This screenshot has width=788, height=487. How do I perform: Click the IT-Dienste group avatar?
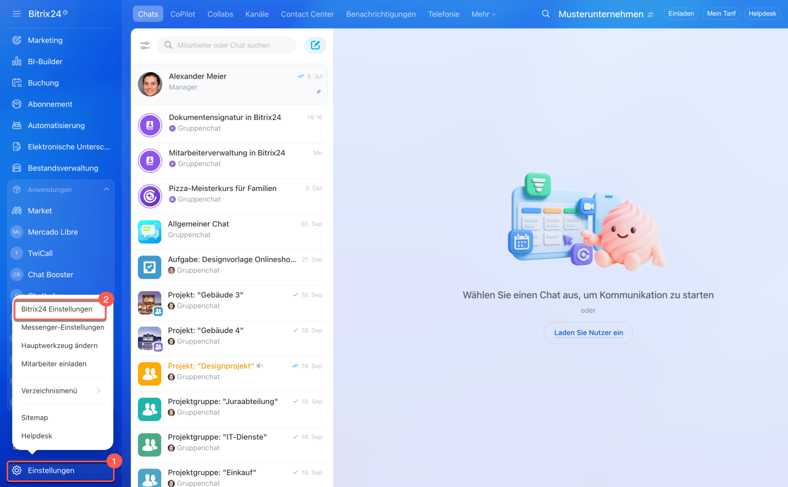point(150,445)
